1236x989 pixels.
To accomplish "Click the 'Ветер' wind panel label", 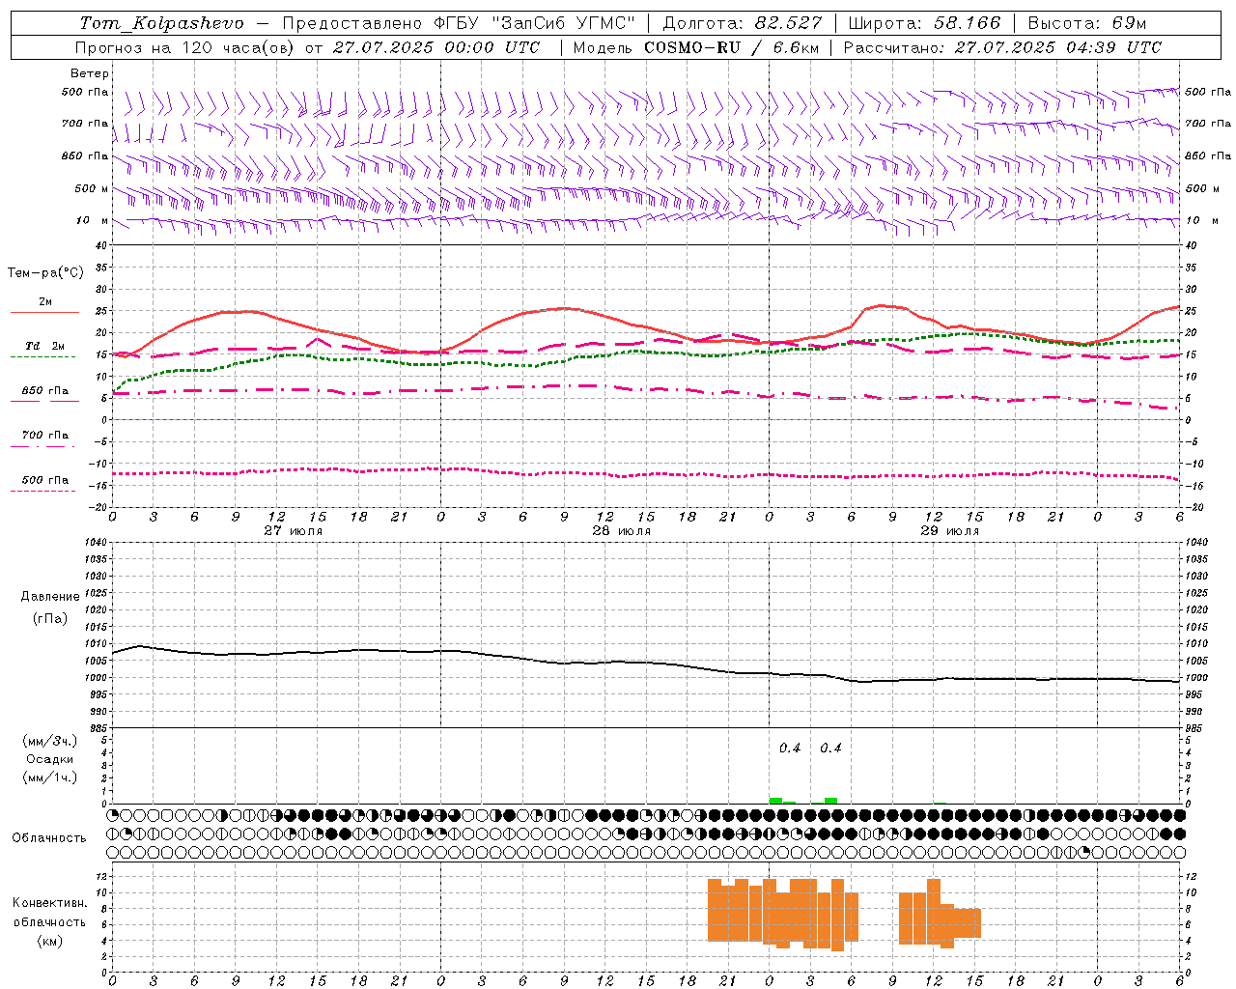I will coord(89,73).
